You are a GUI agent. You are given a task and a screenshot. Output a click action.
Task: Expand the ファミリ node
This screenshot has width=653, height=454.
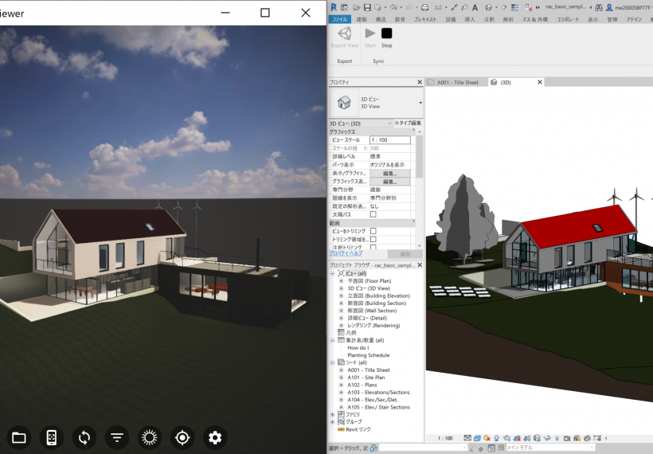pyautogui.click(x=332, y=414)
